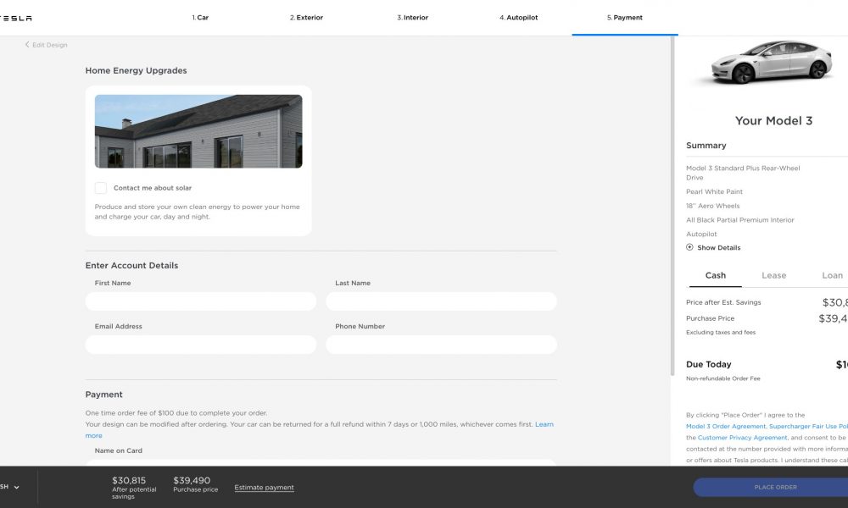This screenshot has width=848, height=508.
Task: Go to step 4. Autopilot
Action: [x=519, y=17]
